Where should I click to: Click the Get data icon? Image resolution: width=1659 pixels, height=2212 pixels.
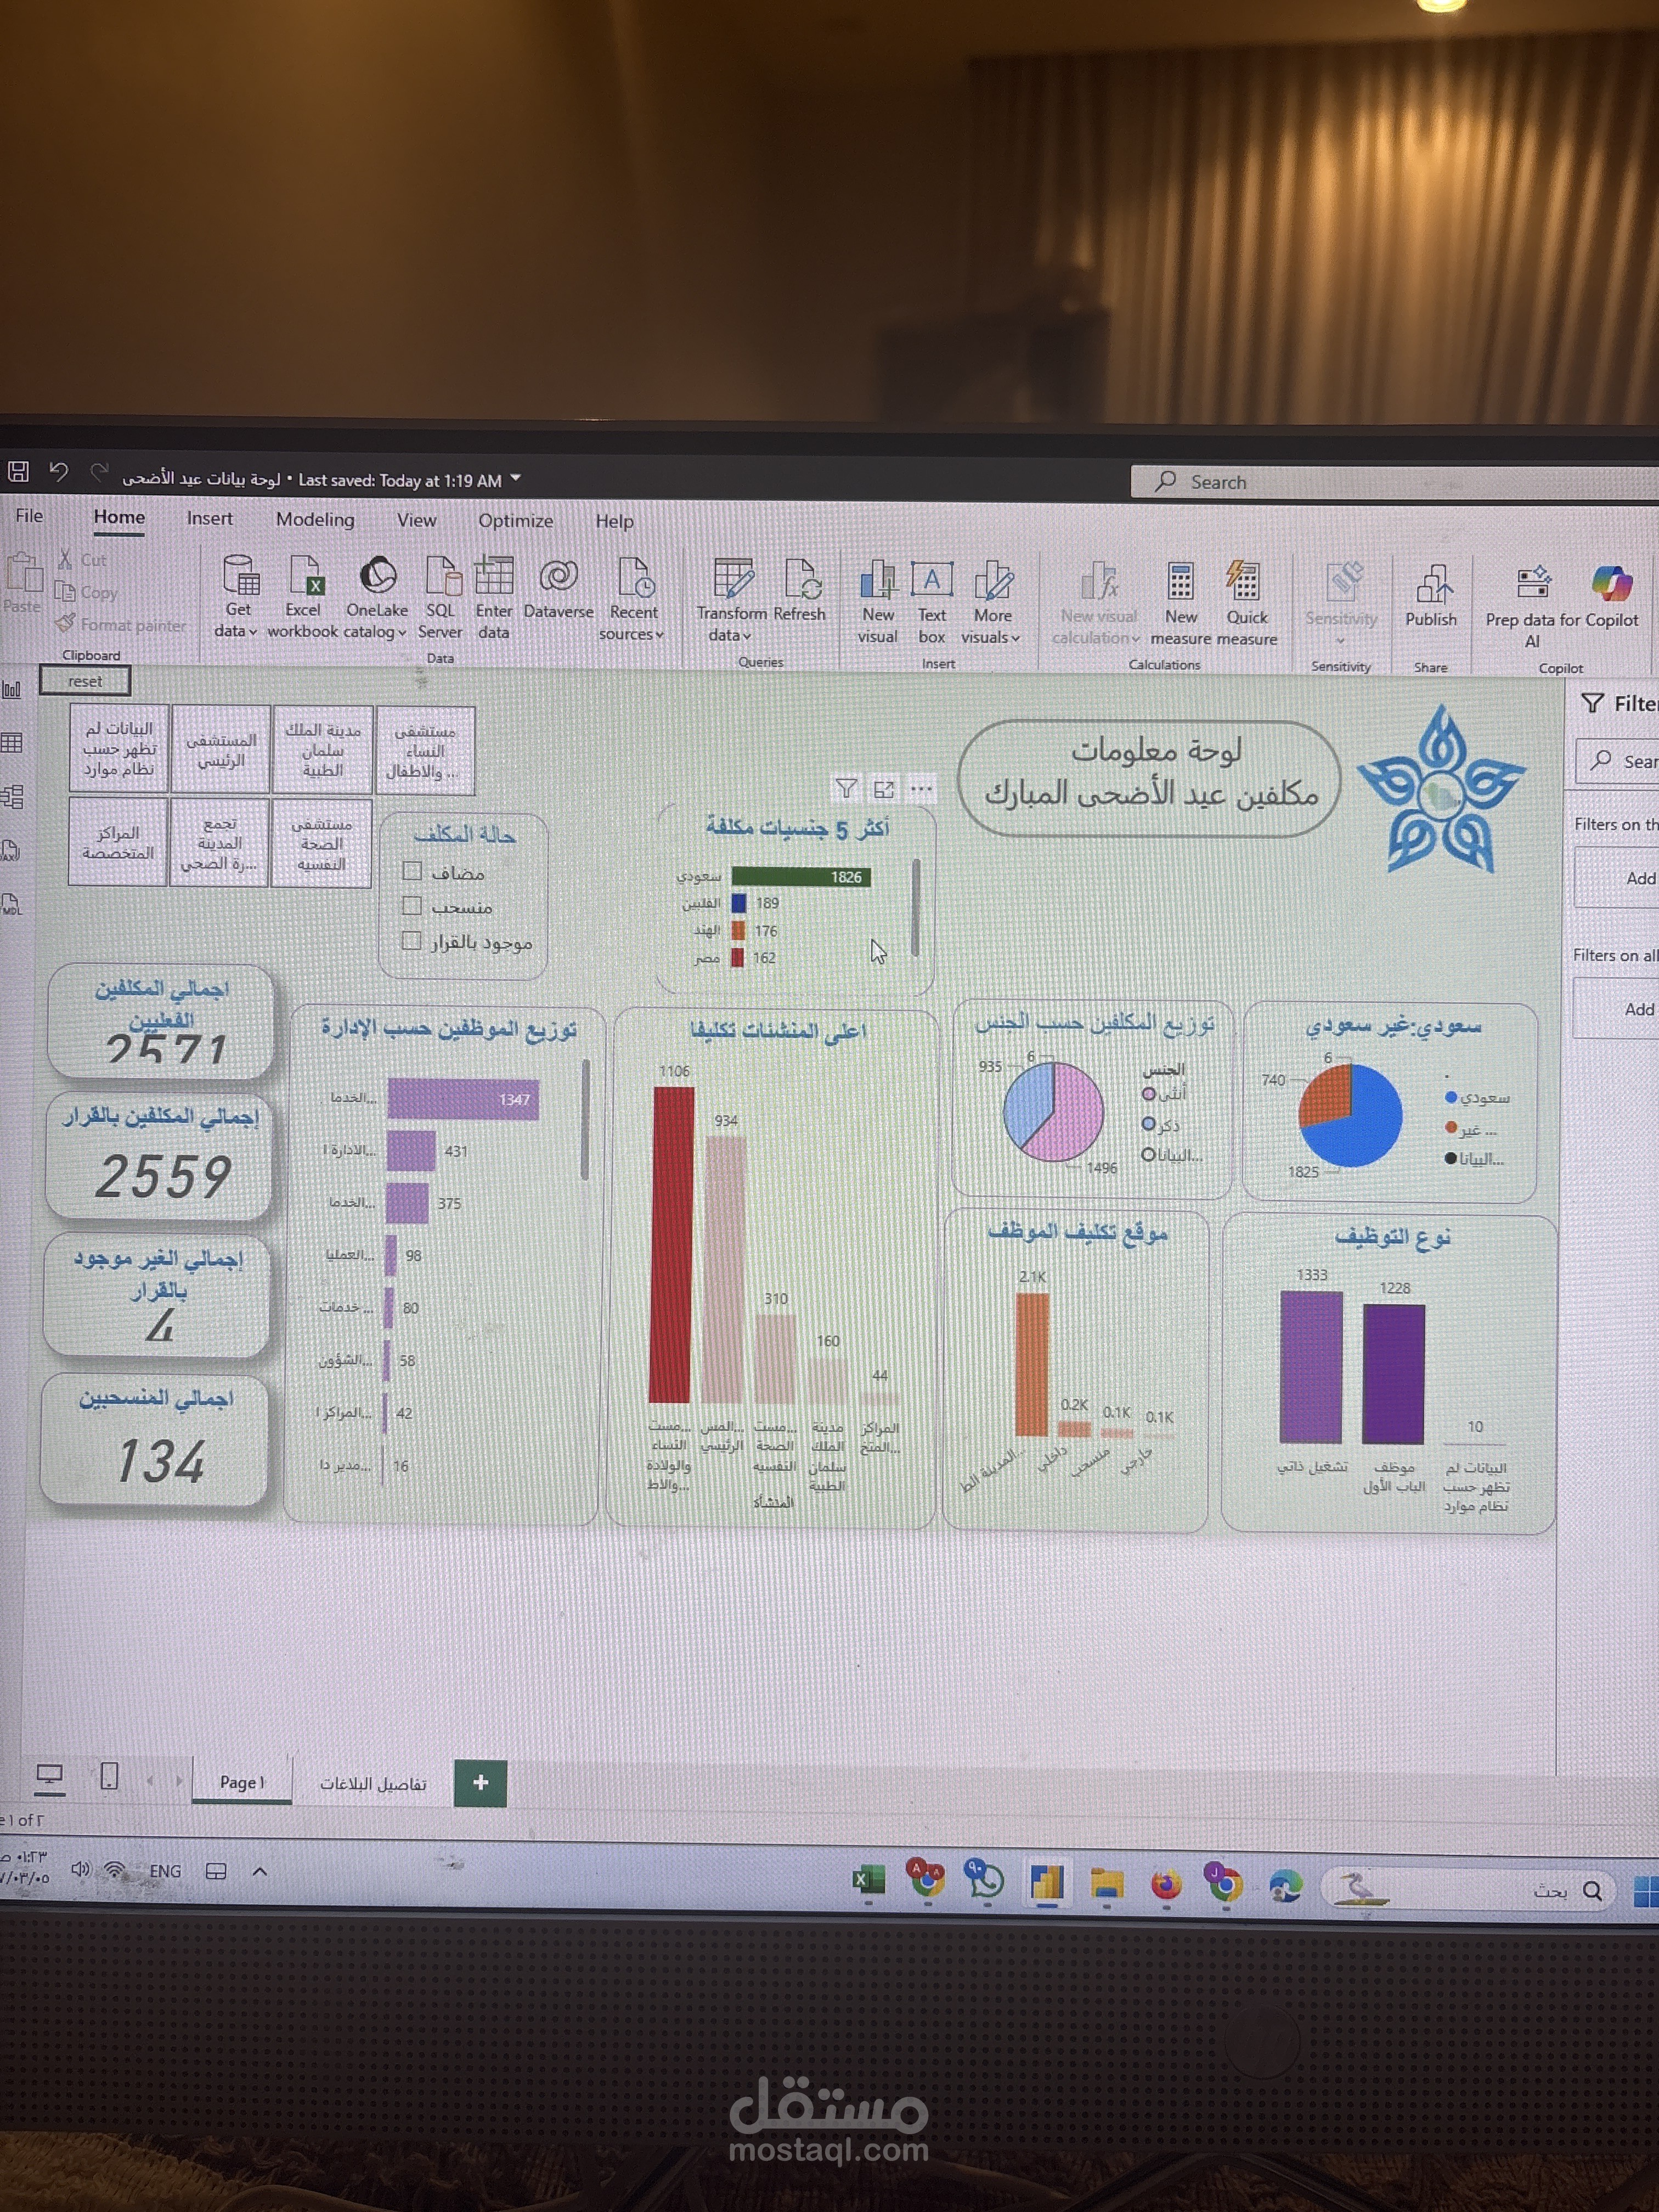[240, 575]
